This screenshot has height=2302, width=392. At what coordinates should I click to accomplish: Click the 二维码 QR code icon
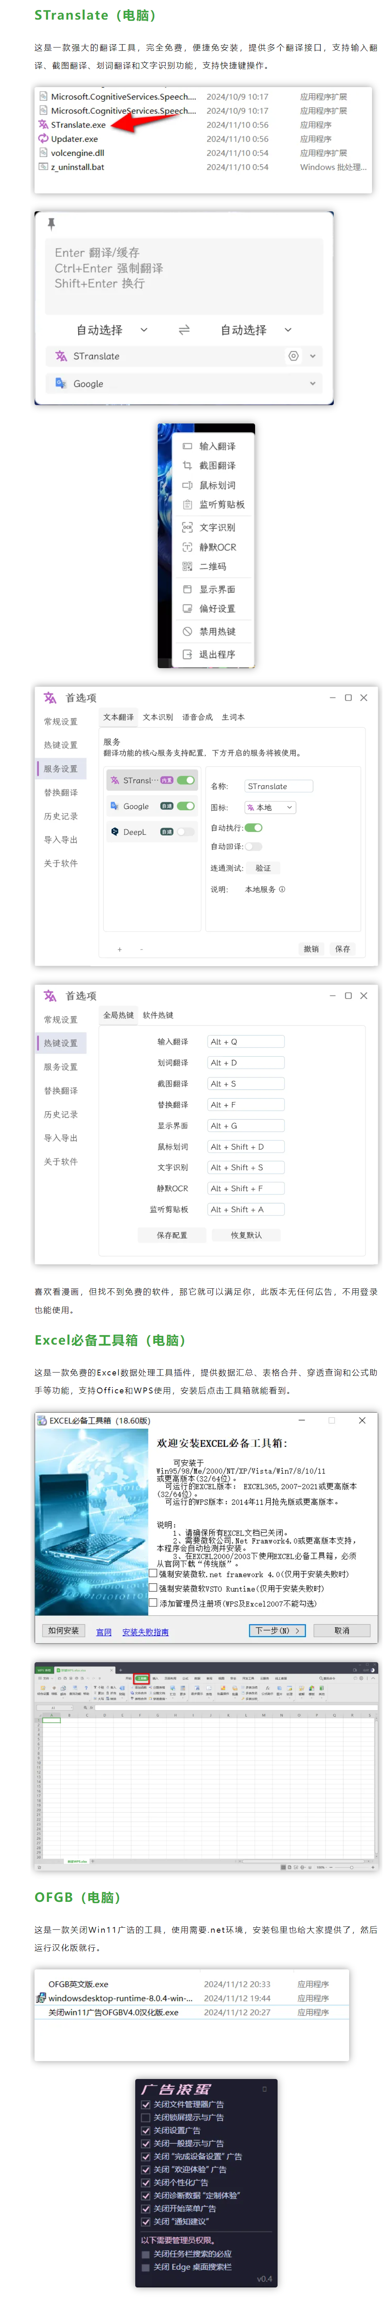(x=188, y=566)
